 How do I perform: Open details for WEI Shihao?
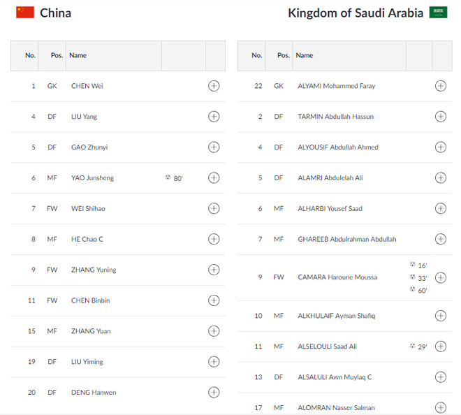(214, 208)
